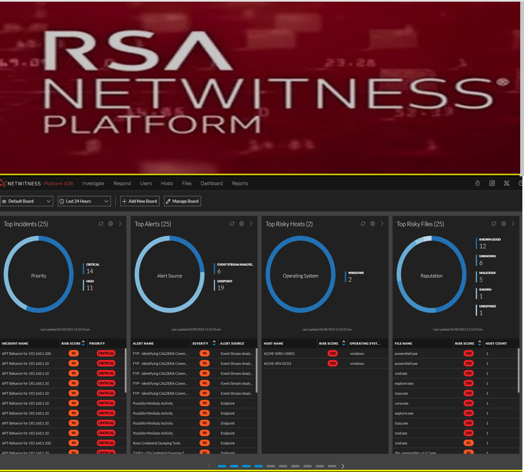
Task: Select the High 11 legend entry
Action: 89,285
